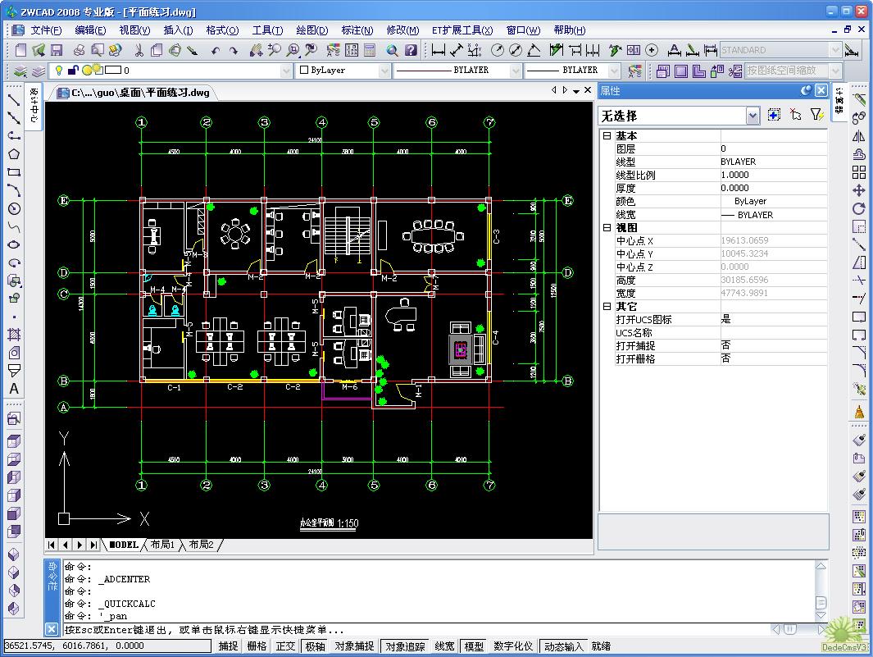Open the 无选择 selection dropdown
The height and width of the screenshot is (657, 873).
[x=753, y=116]
